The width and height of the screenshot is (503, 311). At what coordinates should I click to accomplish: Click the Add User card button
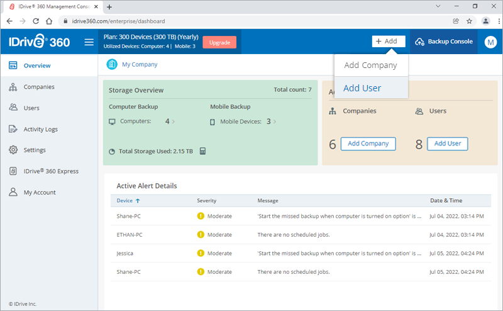tap(448, 144)
